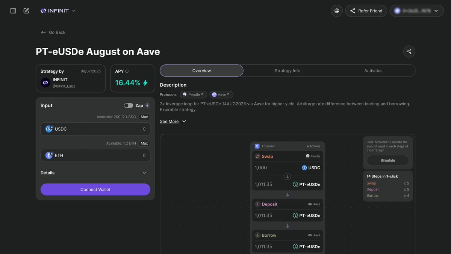Open the wallet account dropdown
451x254 pixels.
tap(416, 11)
